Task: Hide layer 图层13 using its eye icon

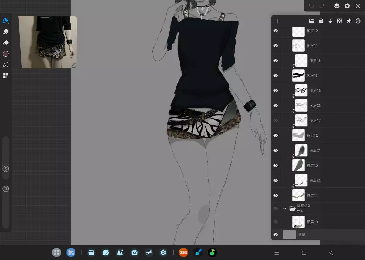Action: coord(276,76)
